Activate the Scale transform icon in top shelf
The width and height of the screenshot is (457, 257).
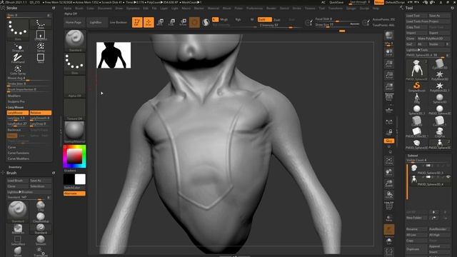pyautogui.click(x=171, y=22)
